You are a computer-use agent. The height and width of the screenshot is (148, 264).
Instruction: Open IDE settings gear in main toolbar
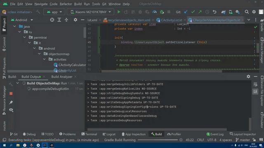coord(254,12)
